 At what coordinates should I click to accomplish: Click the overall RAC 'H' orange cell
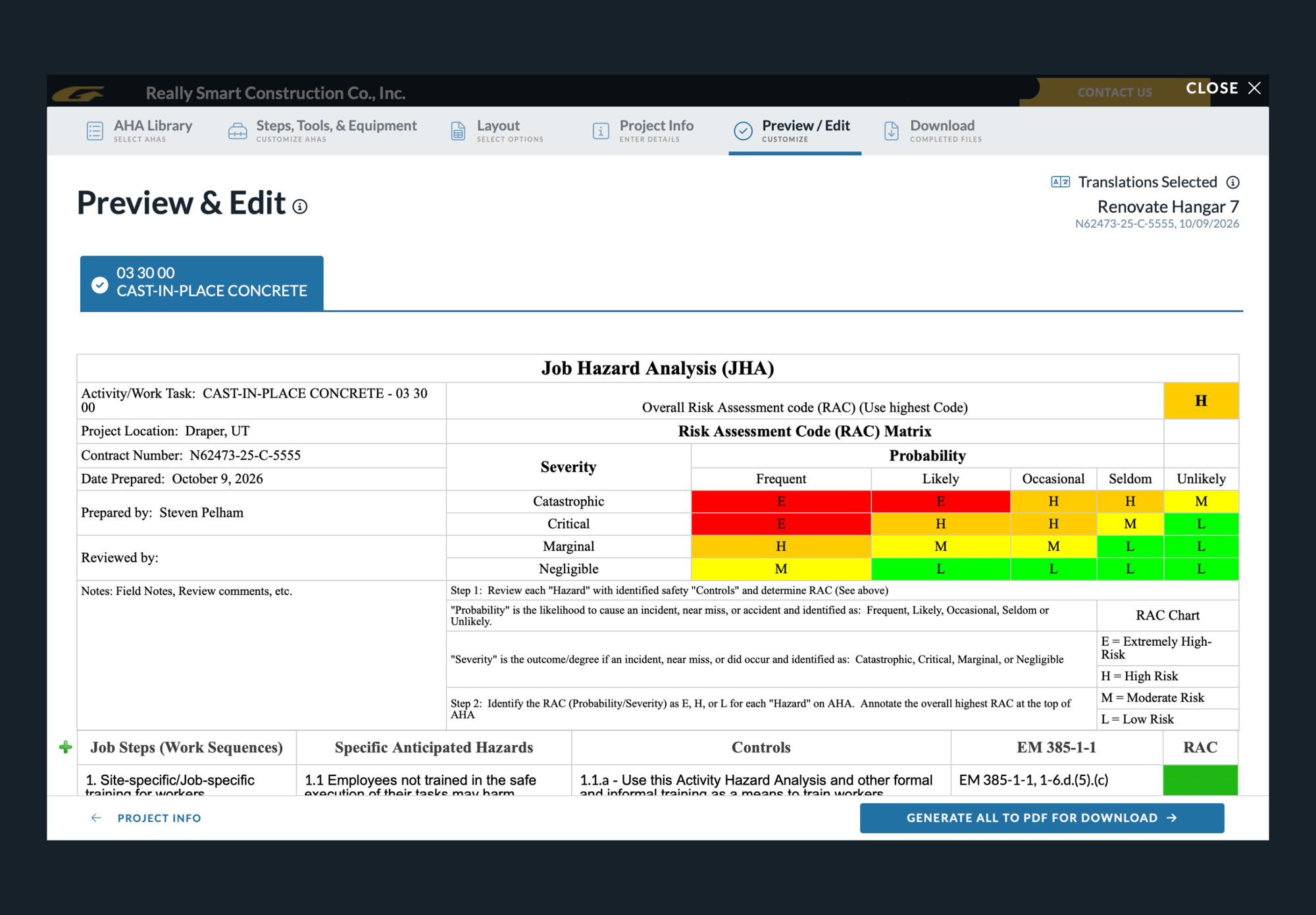[x=1201, y=401]
